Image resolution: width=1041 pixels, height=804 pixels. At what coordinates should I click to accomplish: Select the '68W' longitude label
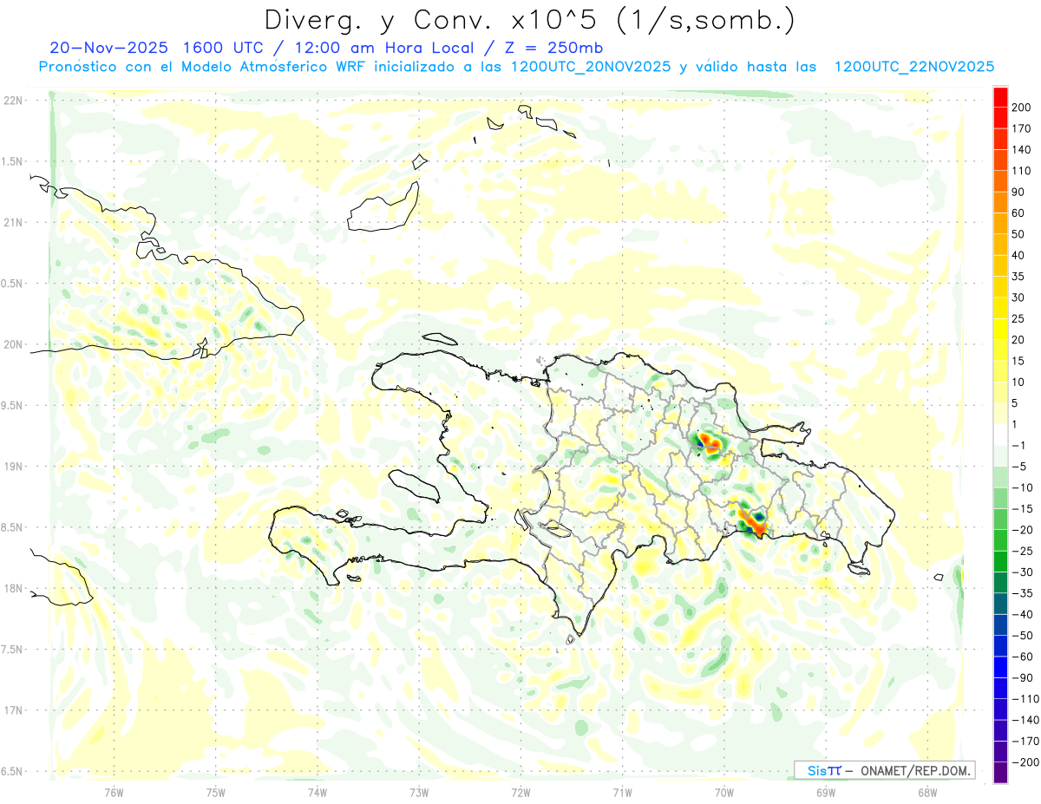[x=927, y=792]
